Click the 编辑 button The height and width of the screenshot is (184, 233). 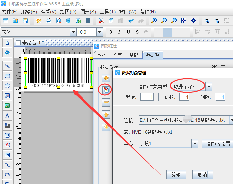[176, 175]
